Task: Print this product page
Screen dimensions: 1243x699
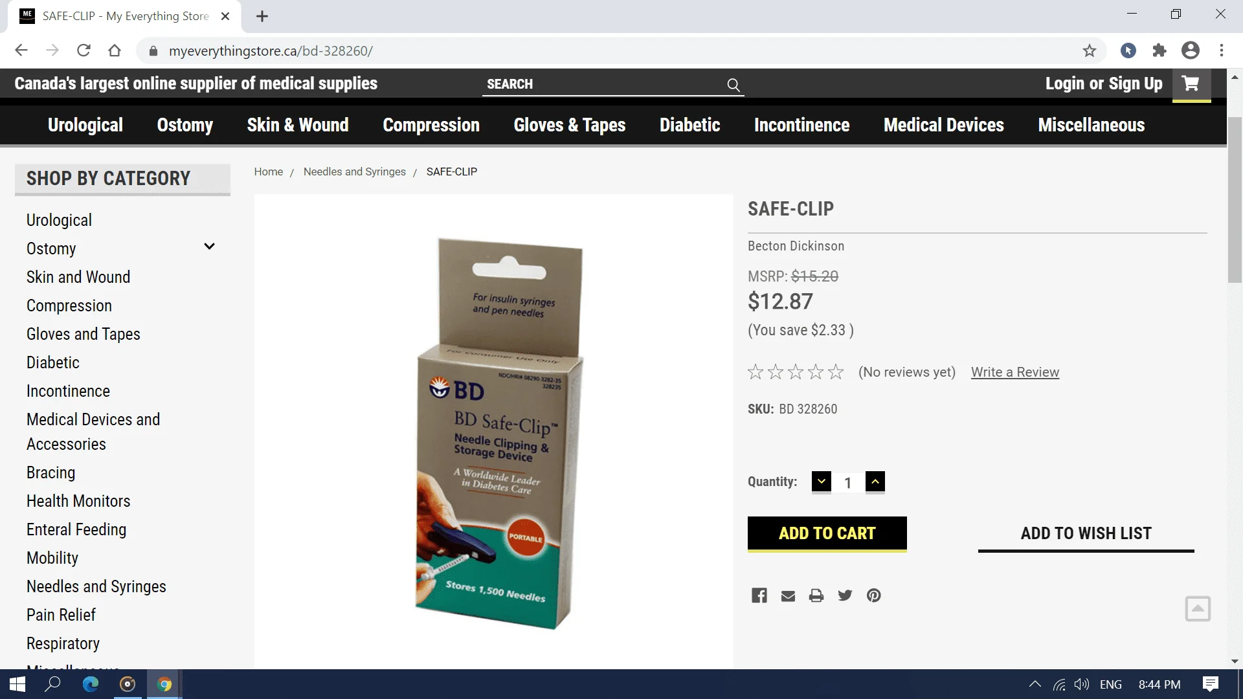Action: coord(816,595)
